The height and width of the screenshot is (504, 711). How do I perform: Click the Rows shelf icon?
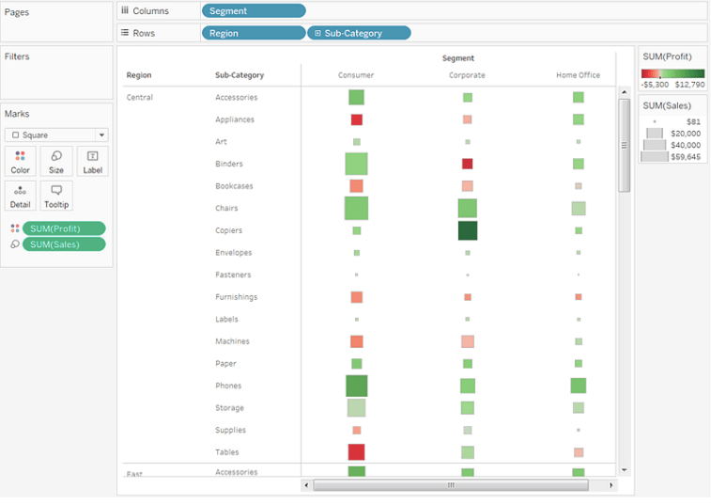tap(125, 33)
